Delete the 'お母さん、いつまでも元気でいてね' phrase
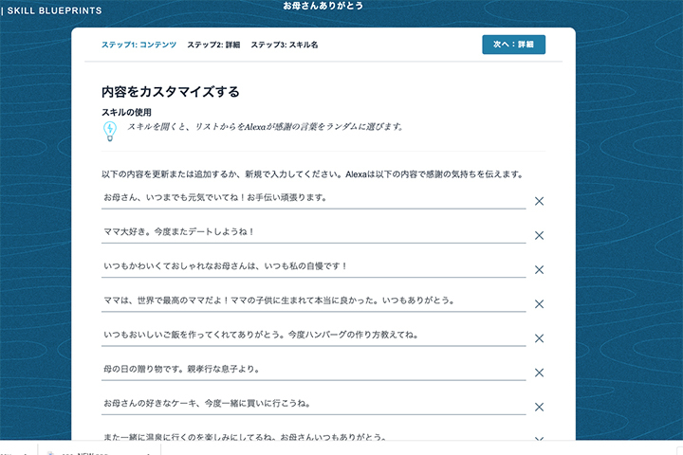 tap(539, 201)
